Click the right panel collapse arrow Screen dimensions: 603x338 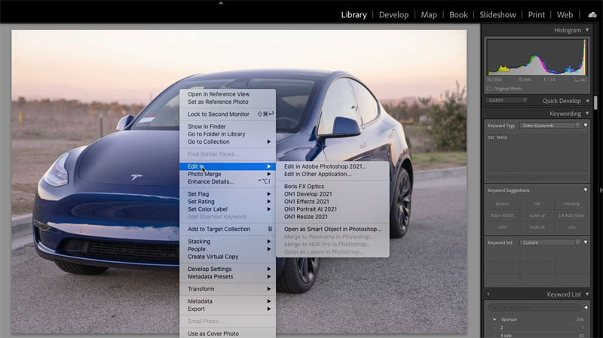601,190
